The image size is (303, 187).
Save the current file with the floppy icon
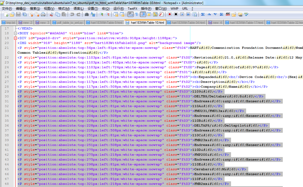coord(18,15)
